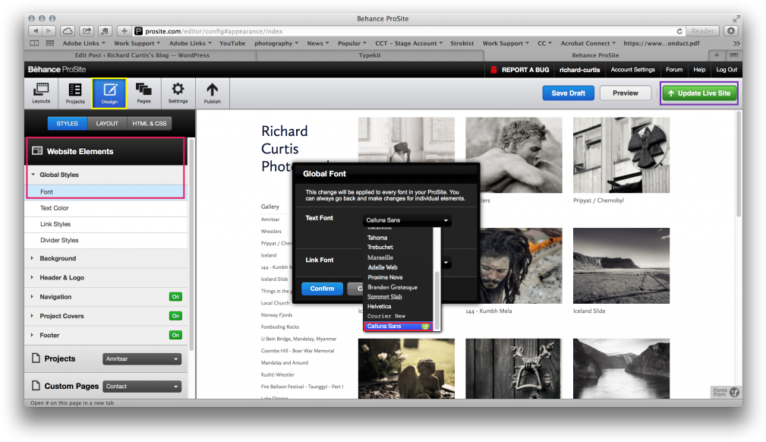Reload the page with refresh icon

(x=679, y=31)
